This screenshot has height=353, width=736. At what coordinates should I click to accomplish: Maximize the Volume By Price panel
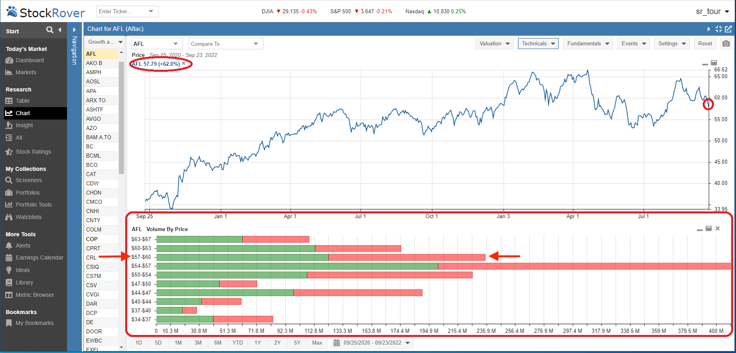coord(709,228)
